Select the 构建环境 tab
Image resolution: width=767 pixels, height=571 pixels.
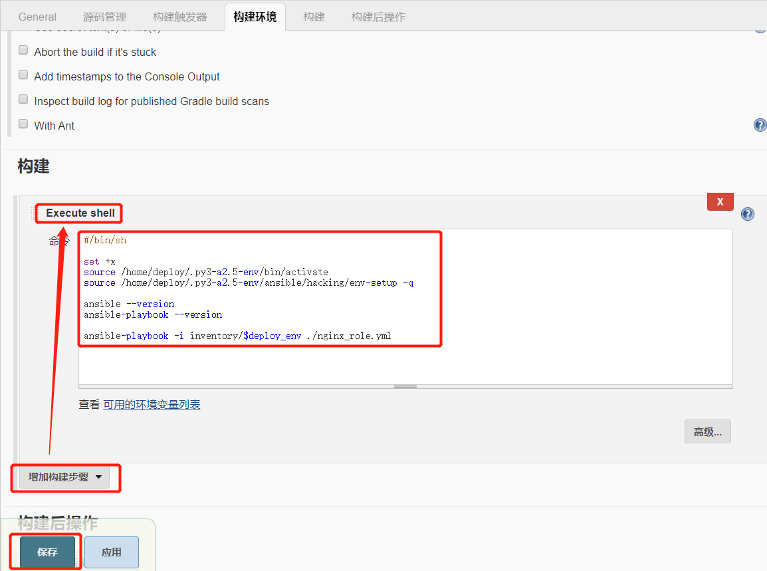click(255, 17)
